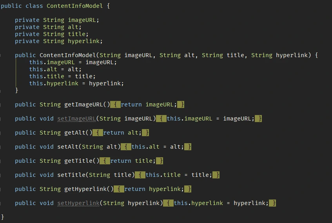Click the getTitle method name
This screenshot has height=223, width=332.
(x=78, y=161)
